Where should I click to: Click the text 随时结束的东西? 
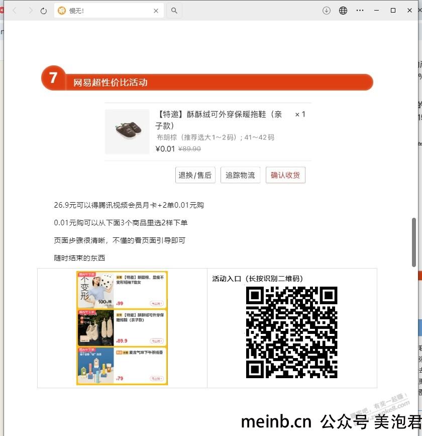pyautogui.click(x=79, y=258)
